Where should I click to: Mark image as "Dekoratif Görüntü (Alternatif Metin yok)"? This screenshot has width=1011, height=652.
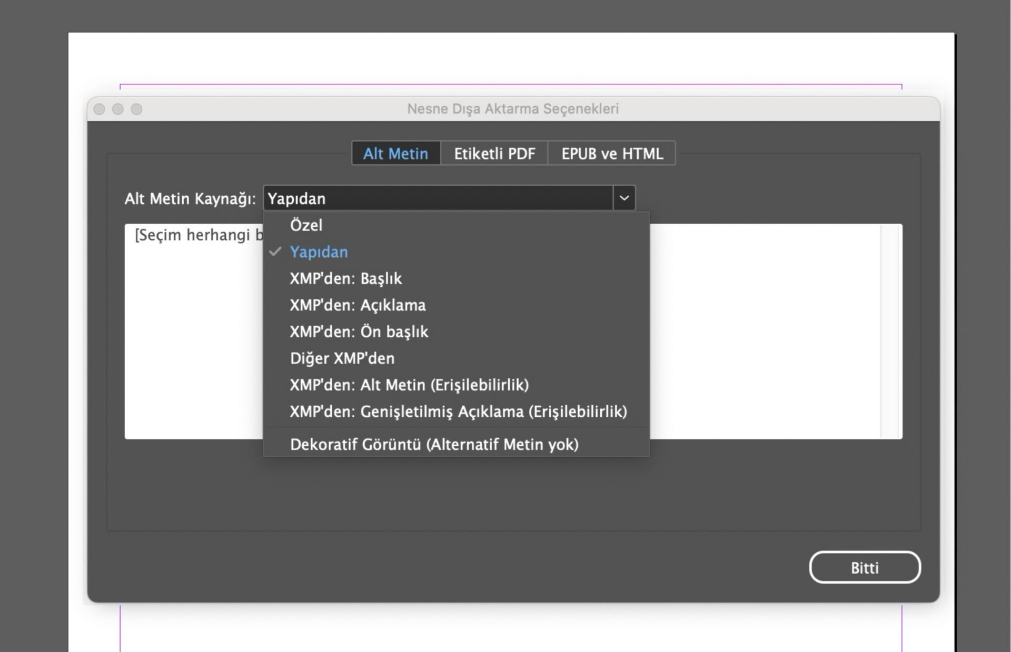pos(434,444)
